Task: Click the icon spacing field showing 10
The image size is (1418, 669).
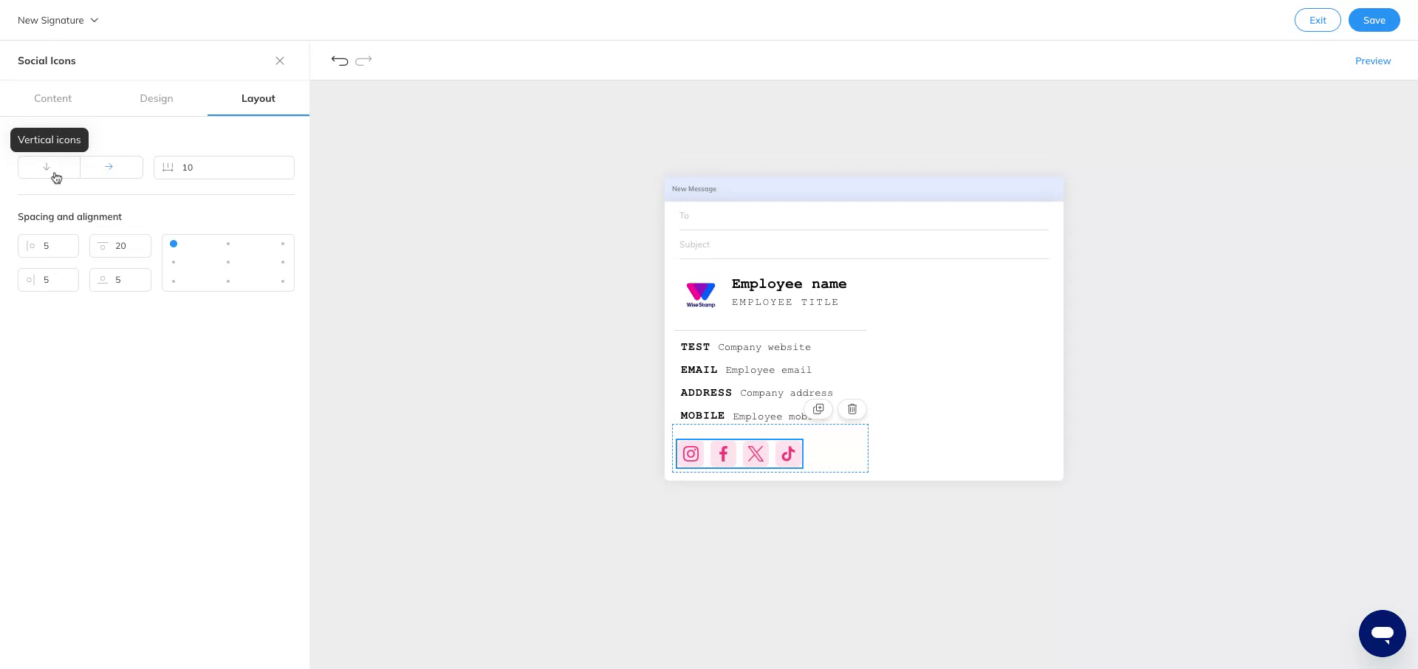Action: [223, 167]
